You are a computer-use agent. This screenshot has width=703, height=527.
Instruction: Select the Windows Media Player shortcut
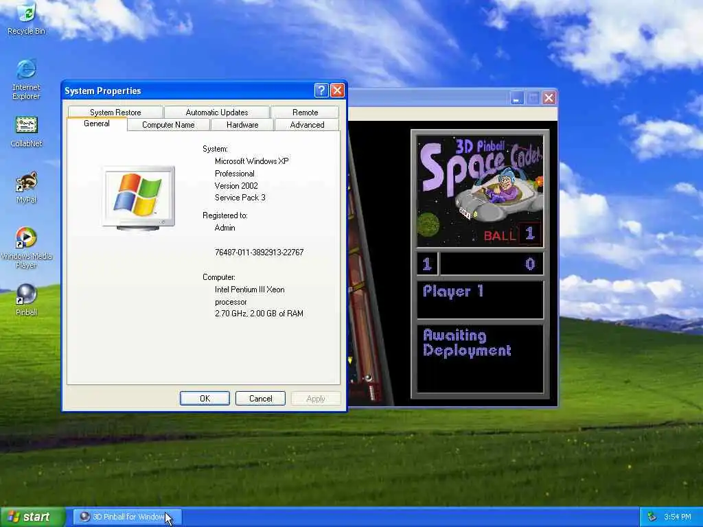(x=26, y=247)
